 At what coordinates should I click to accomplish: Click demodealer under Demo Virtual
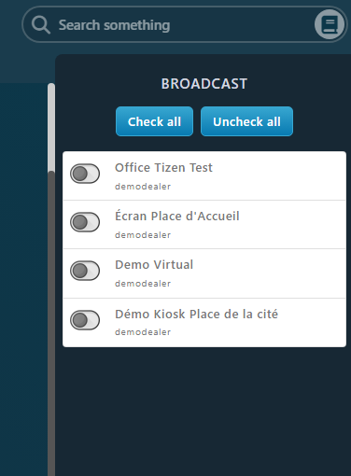click(143, 284)
